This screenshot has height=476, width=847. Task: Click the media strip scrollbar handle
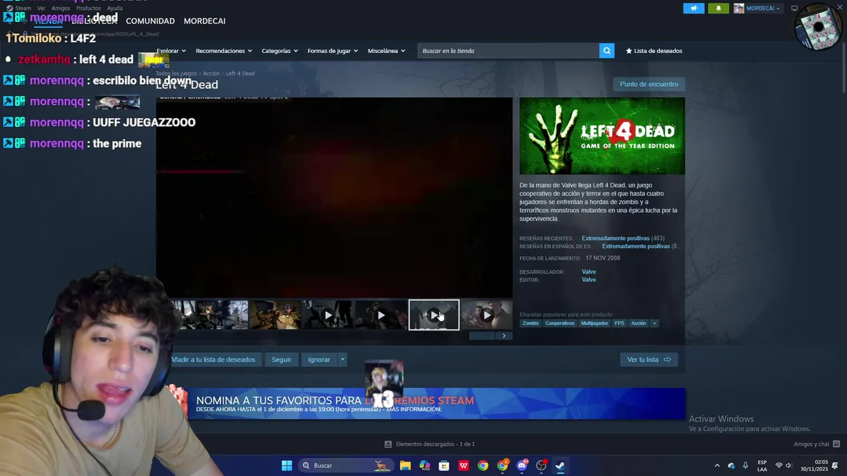tap(482, 336)
